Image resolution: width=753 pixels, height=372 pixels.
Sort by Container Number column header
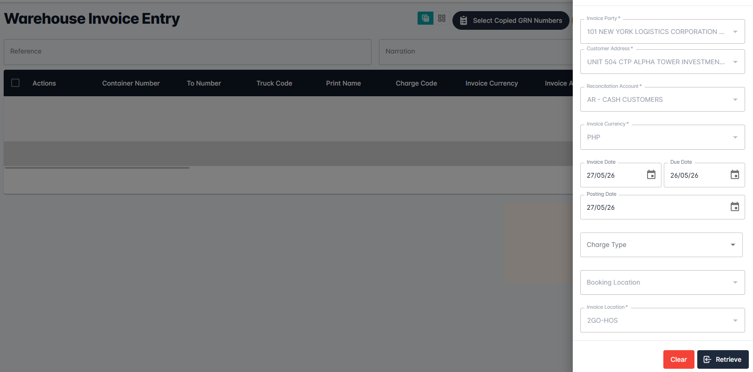(x=131, y=83)
